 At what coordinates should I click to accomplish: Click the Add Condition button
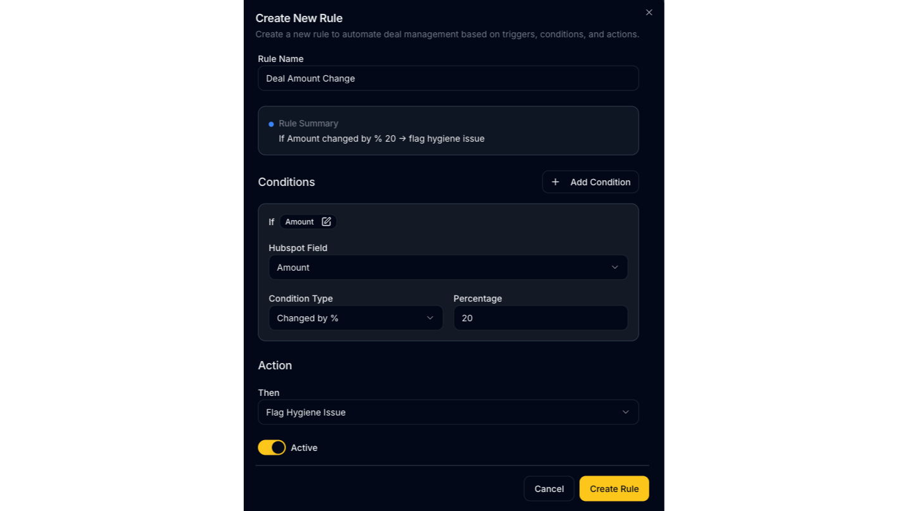(x=590, y=182)
